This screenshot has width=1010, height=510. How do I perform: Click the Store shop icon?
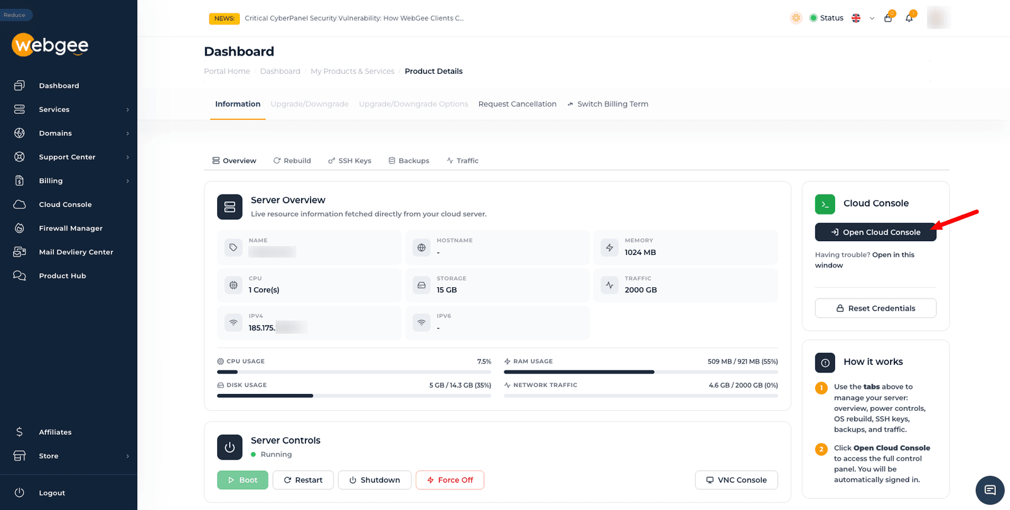click(x=20, y=456)
